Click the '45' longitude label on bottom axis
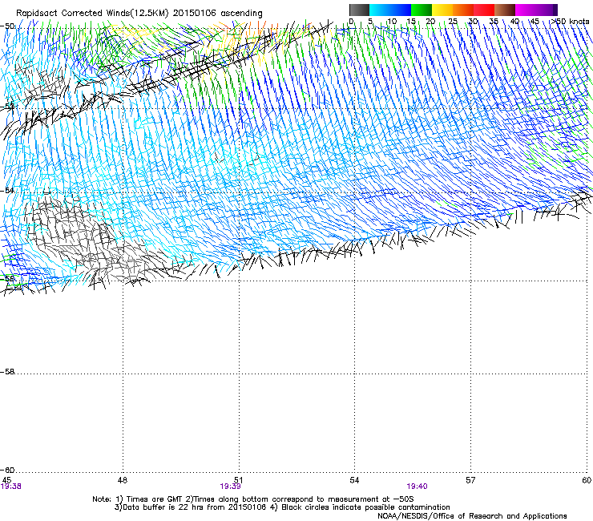 point(6,480)
